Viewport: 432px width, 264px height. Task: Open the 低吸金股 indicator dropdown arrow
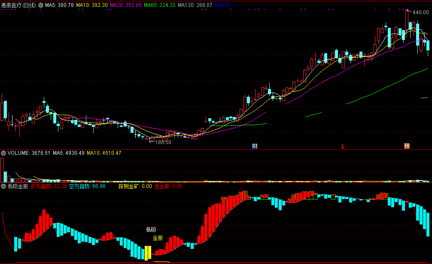[3, 186]
